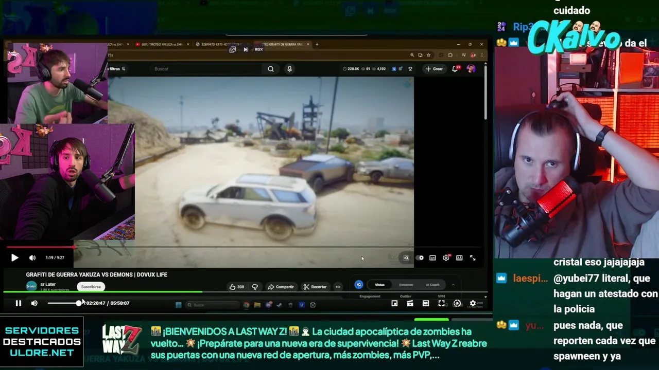
Task: Click the skip-next icon on overlay bar
Action: [x=246, y=49]
